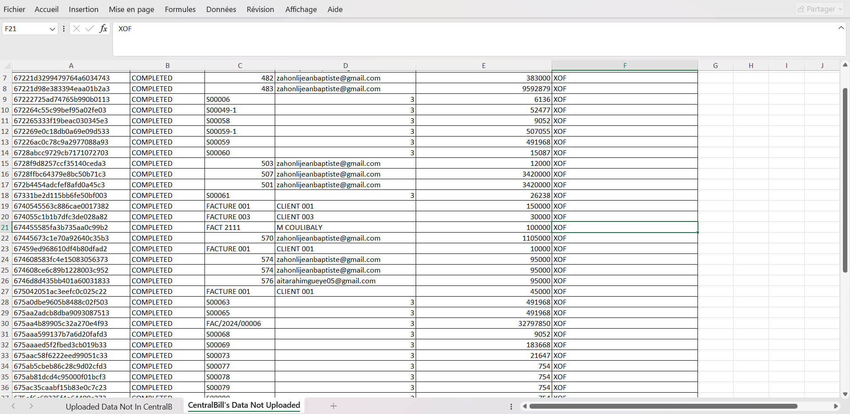850x414 pixels.
Task: Click the previous sheet navigation arrow
Action: (13, 406)
